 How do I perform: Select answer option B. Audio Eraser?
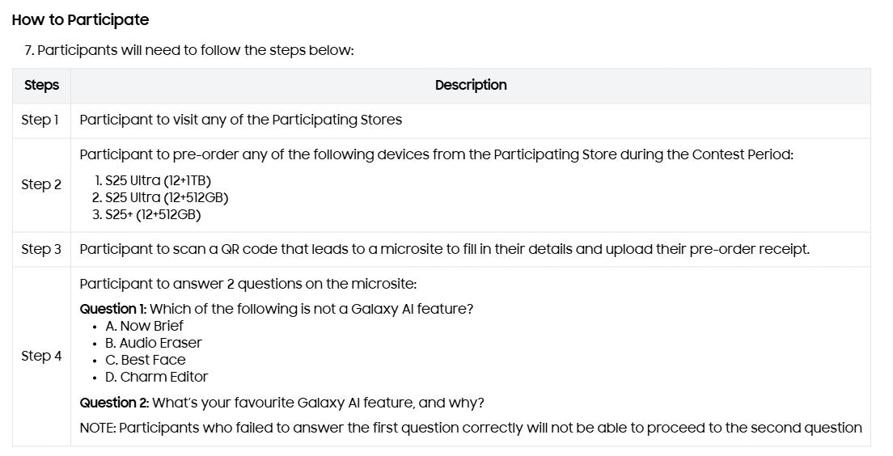153,343
